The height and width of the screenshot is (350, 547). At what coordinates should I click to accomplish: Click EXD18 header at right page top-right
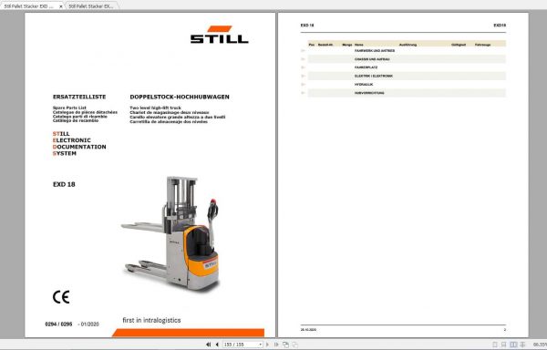click(x=500, y=26)
